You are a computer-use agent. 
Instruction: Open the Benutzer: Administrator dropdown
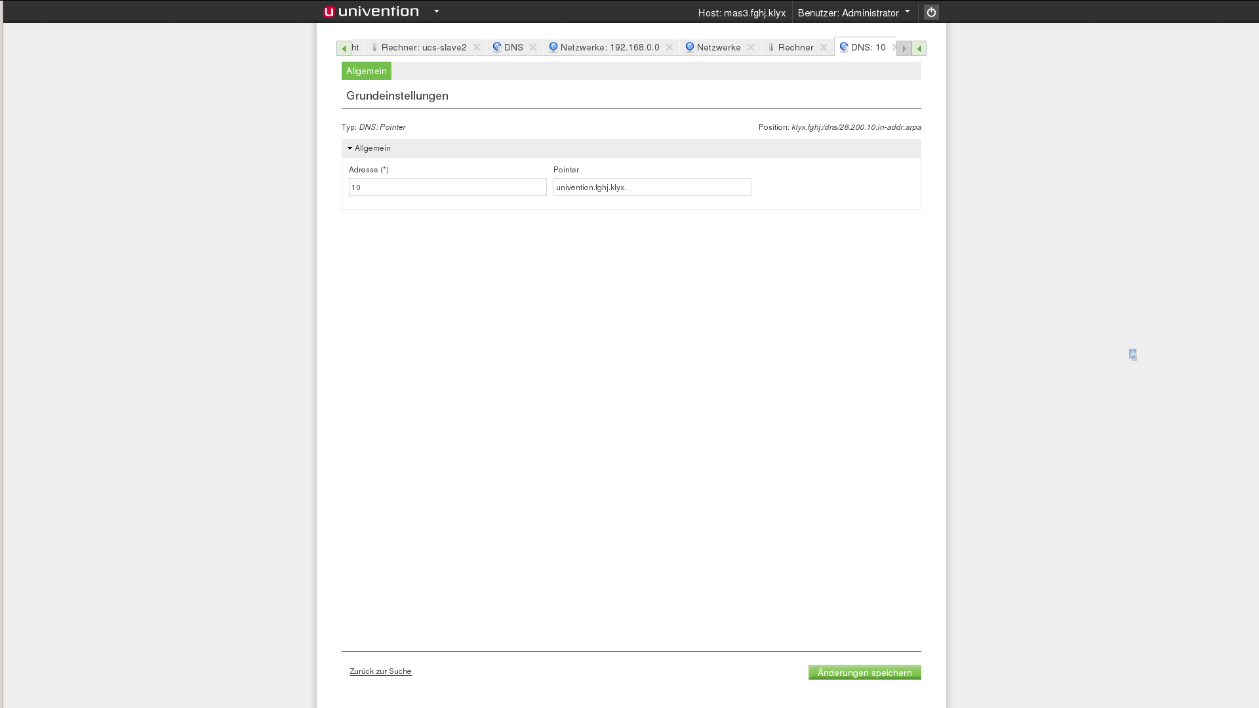(x=854, y=12)
